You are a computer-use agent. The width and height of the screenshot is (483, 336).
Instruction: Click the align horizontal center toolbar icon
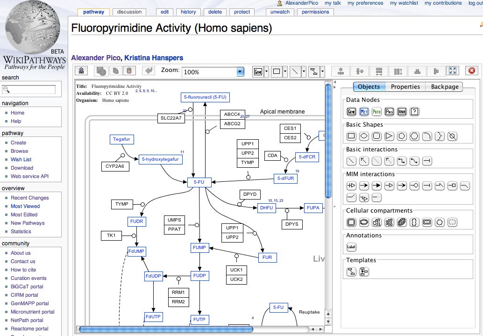[x=340, y=71]
